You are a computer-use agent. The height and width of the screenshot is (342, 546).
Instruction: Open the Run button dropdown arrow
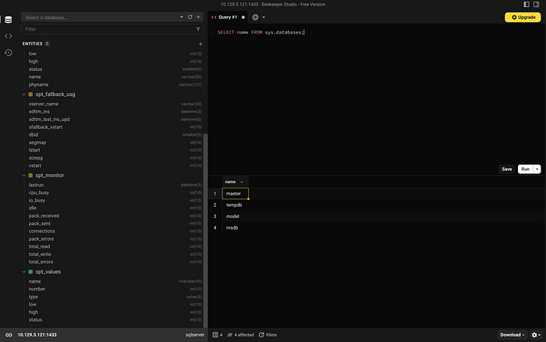tap(537, 169)
